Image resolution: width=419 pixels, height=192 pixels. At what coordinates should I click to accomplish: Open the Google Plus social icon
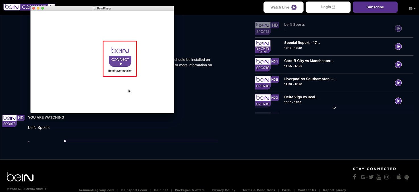[x=364, y=177]
